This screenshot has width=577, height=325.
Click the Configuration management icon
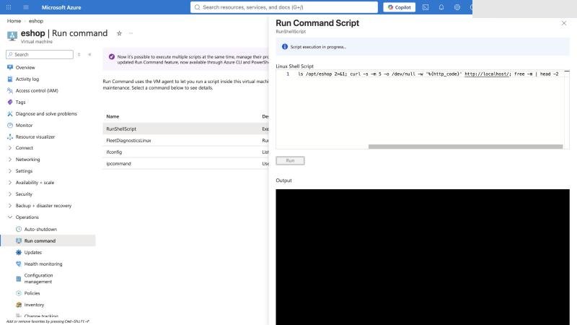[x=19, y=279]
